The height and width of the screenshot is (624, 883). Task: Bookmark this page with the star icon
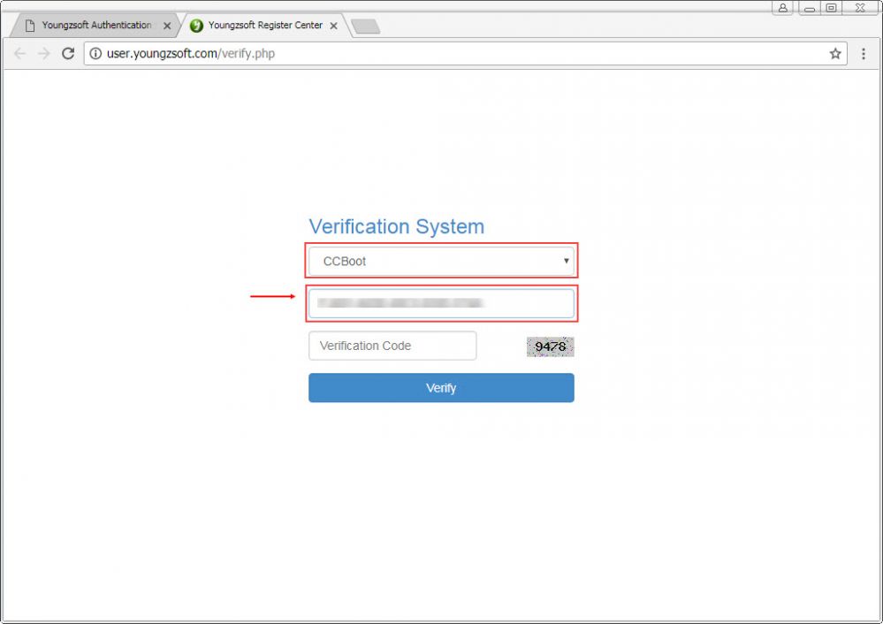point(835,54)
